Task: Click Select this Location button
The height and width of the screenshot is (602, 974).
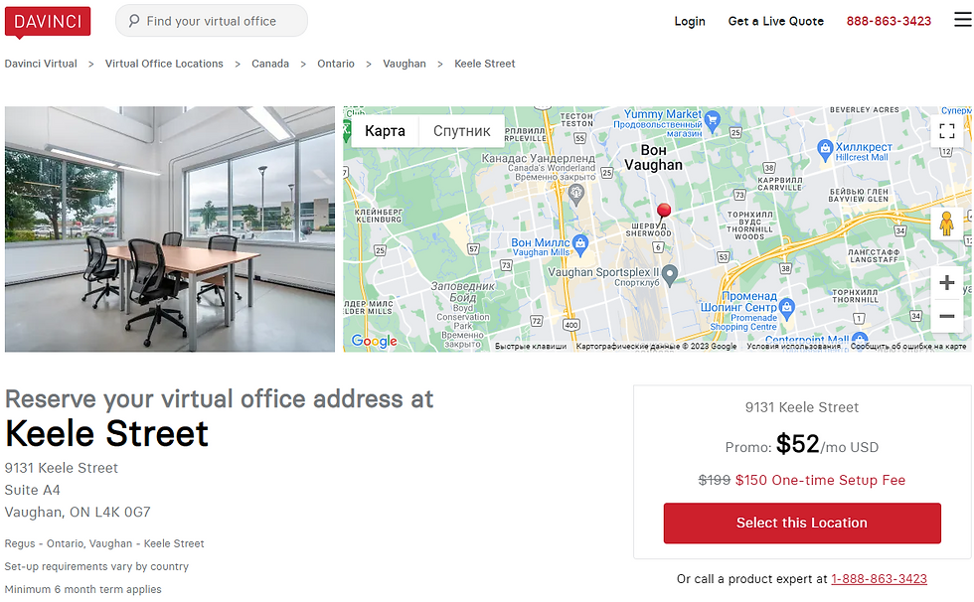Action: (x=802, y=524)
